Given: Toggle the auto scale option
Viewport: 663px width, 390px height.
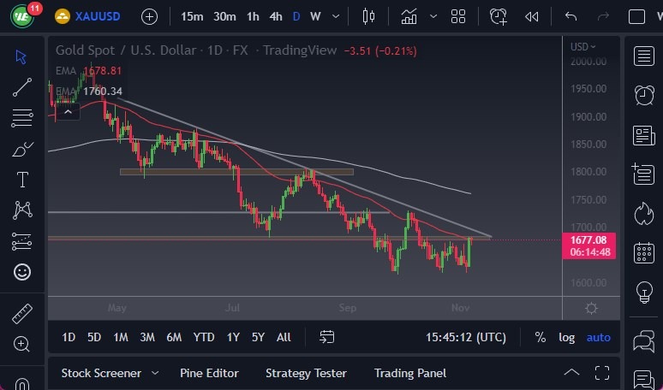Looking at the screenshot, I should click(x=598, y=337).
